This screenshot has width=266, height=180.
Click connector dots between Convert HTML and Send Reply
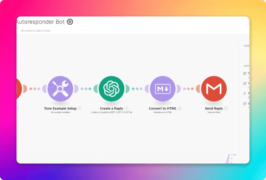pyautogui.click(x=188, y=89)
